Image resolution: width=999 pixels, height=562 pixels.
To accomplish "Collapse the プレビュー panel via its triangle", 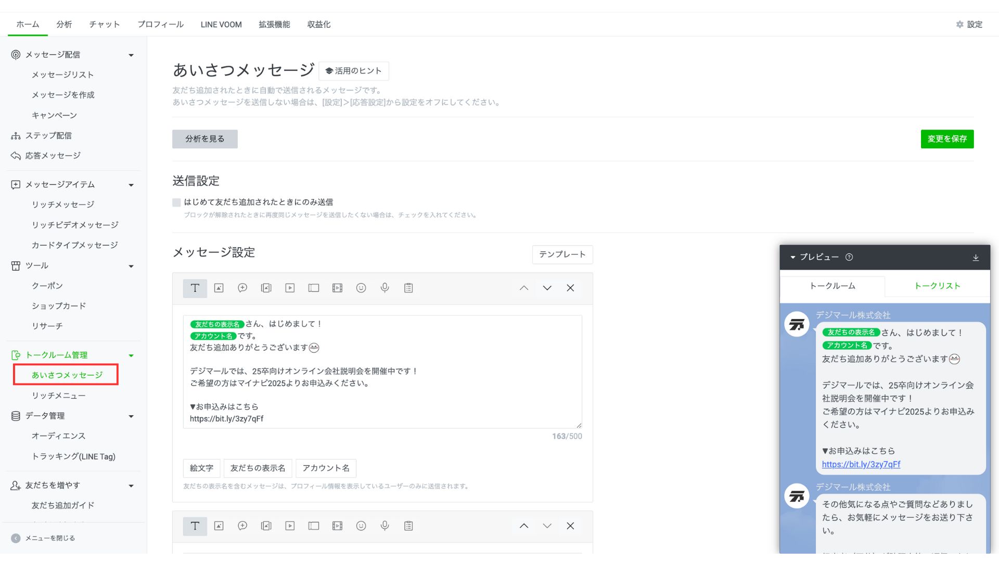I will [793, 258].
